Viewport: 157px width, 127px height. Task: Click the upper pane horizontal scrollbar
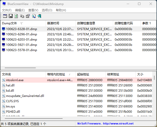pyautogui.click(x=20, y=68)
